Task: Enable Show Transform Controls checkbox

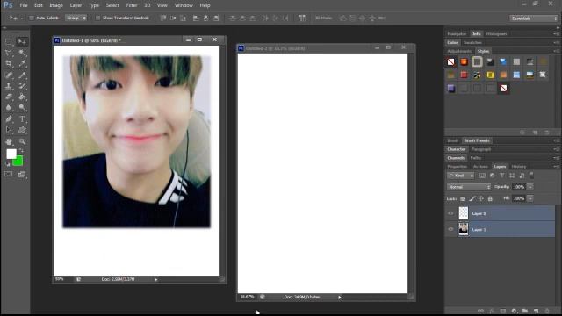Action: click(x=97, y=18)
